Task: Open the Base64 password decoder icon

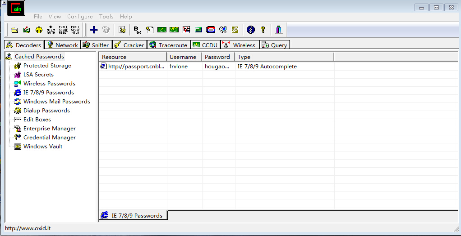Action: 137,30
